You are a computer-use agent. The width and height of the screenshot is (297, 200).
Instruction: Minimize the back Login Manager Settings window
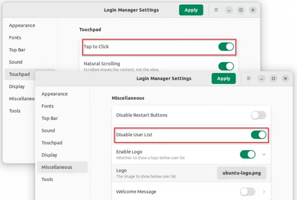point(229,10)
